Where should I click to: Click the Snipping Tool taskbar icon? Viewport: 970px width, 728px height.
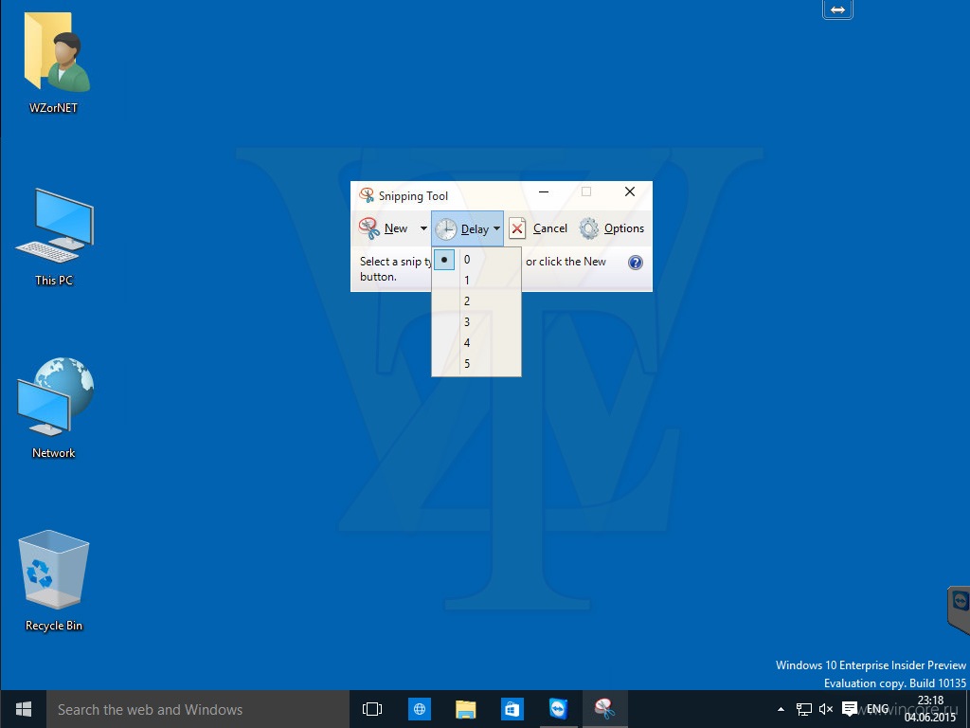[604, 709]
